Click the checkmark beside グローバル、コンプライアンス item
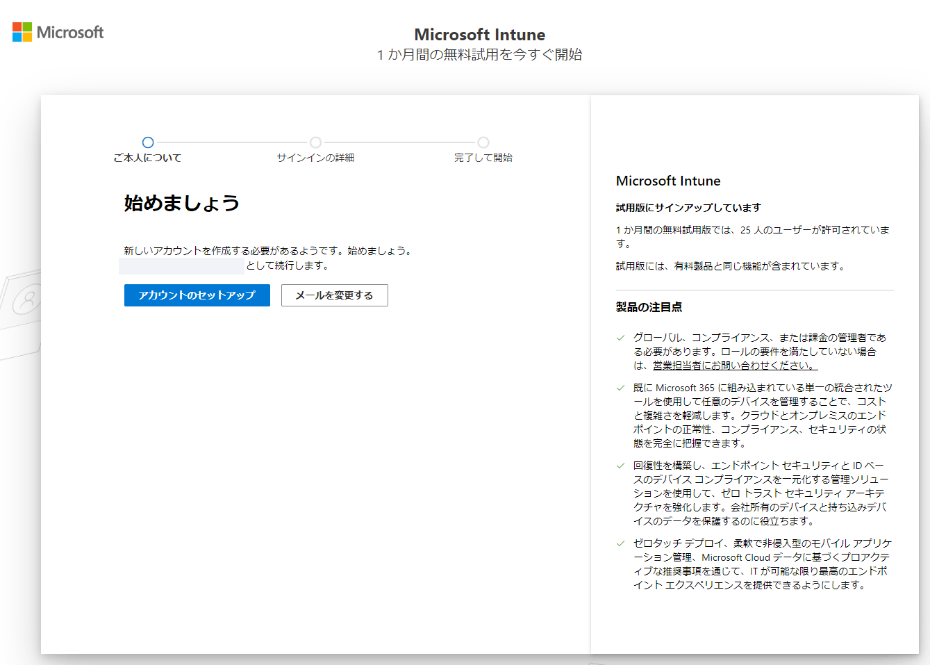 coord(620,338)
